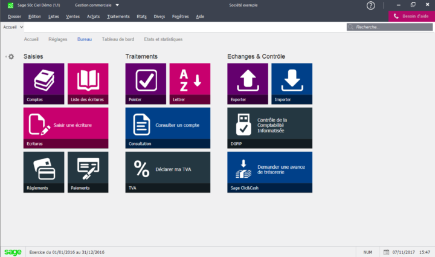Switch to the Accueil tab
This screenshot has height=257, width=435.
pos(31,39)
